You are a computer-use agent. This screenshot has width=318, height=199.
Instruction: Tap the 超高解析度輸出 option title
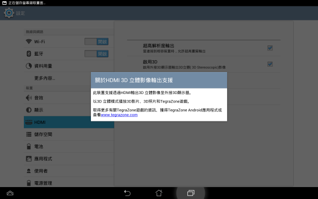coord(159,46)
